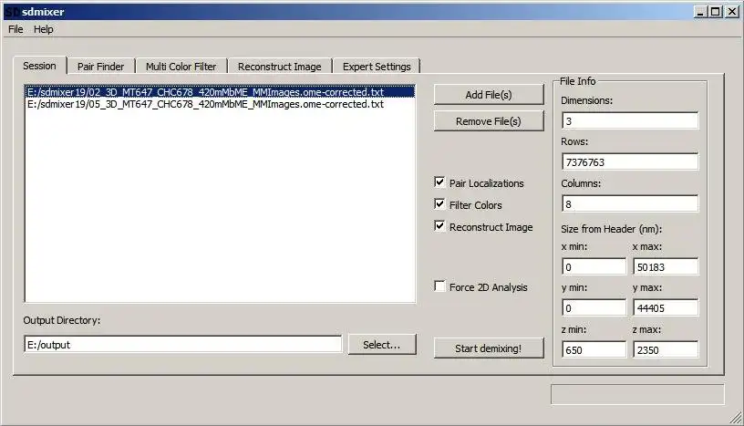
Task: Open the Multi Color Filter tab
Action: [181, 67]
